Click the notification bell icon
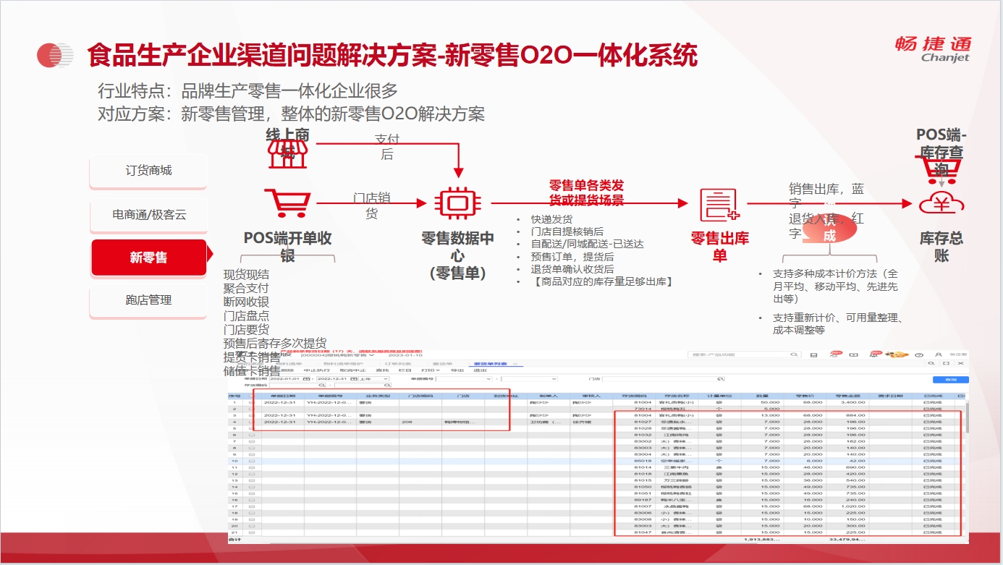1003x565 pixels. click(x=873, y=354)
